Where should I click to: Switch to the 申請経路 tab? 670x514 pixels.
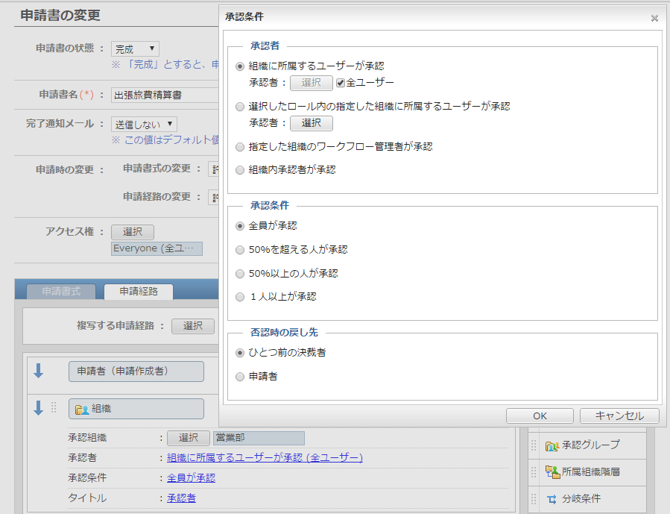pos(139,292)
